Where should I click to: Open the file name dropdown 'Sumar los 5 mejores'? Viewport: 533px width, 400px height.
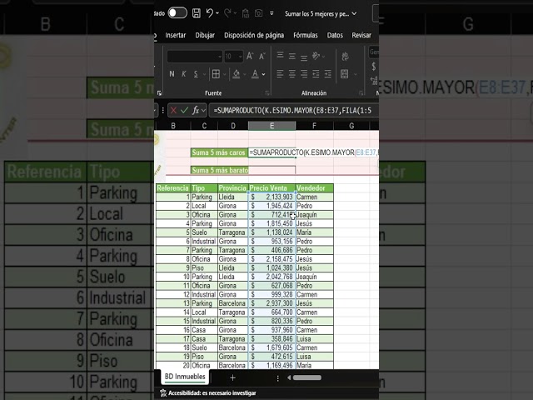point(354,13)
